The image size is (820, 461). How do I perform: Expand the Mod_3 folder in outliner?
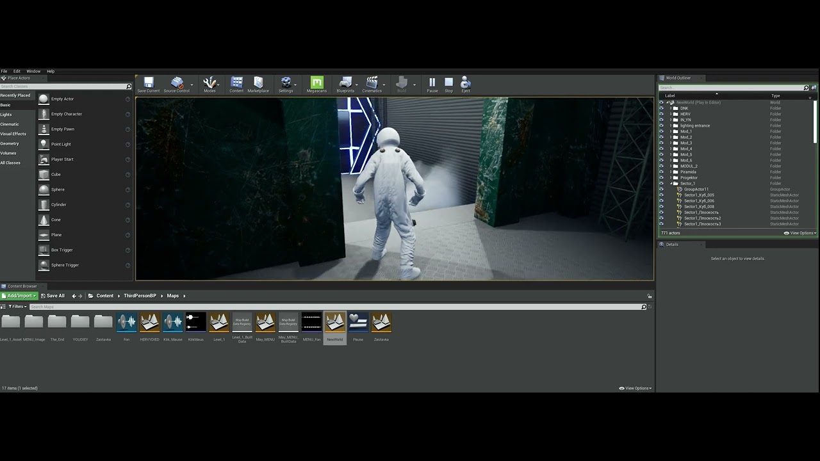tap(671, 143)
